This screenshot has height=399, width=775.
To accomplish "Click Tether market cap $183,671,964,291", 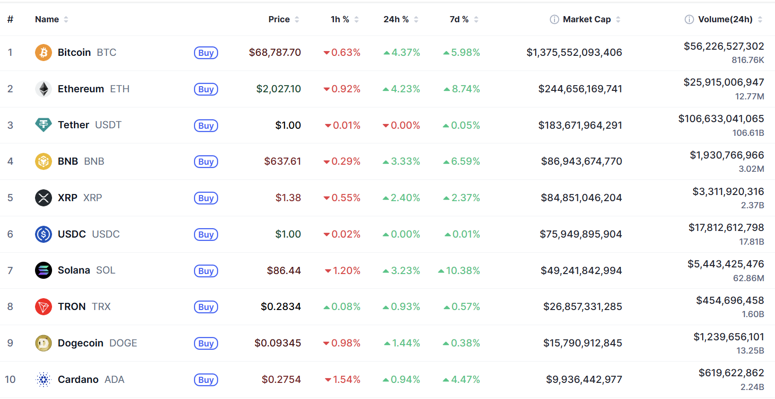I will [580, 125].
